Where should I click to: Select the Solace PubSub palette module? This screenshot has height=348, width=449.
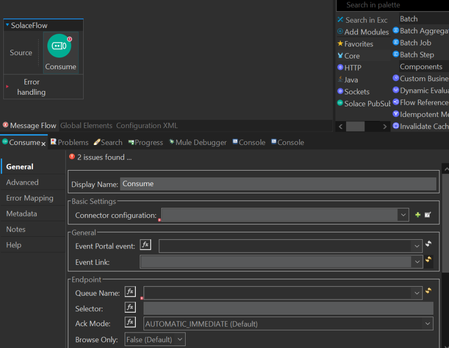(363, 103)
